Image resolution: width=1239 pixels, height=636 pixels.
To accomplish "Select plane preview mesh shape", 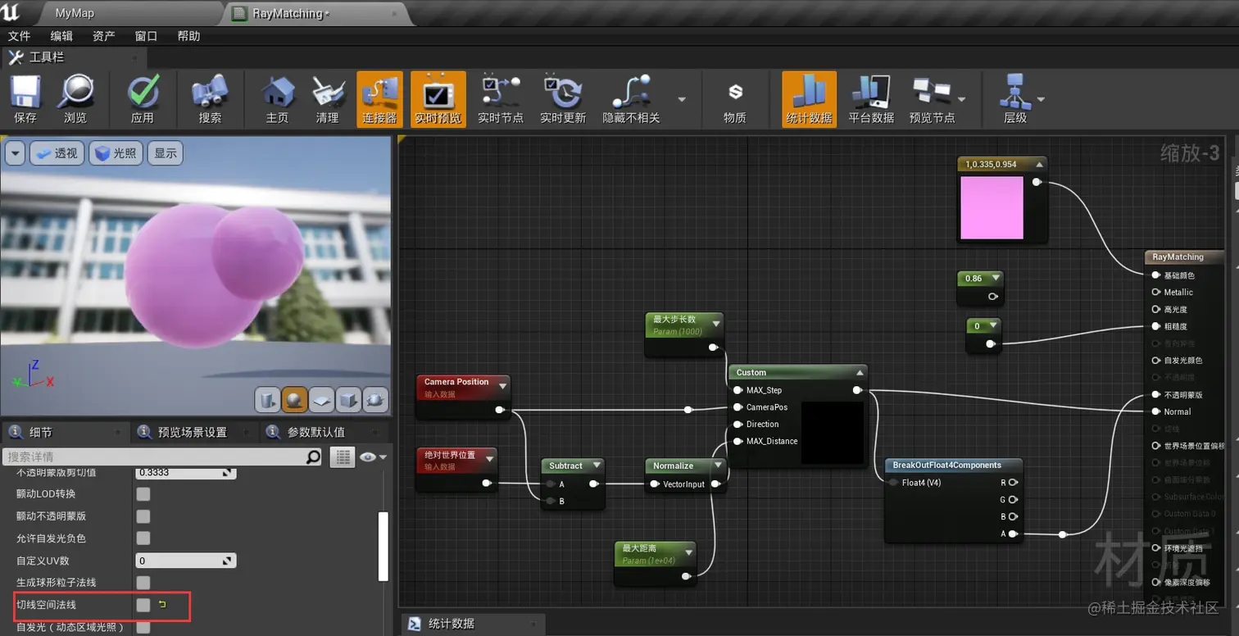I will (x=321, y=399).
